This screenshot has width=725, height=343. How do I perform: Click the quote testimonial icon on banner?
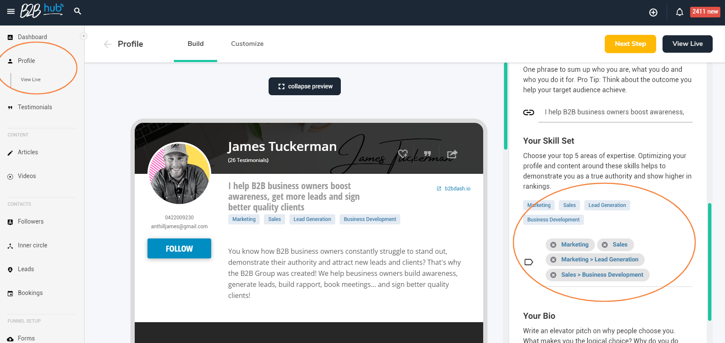pyautogui.click(x=428, y=154)
